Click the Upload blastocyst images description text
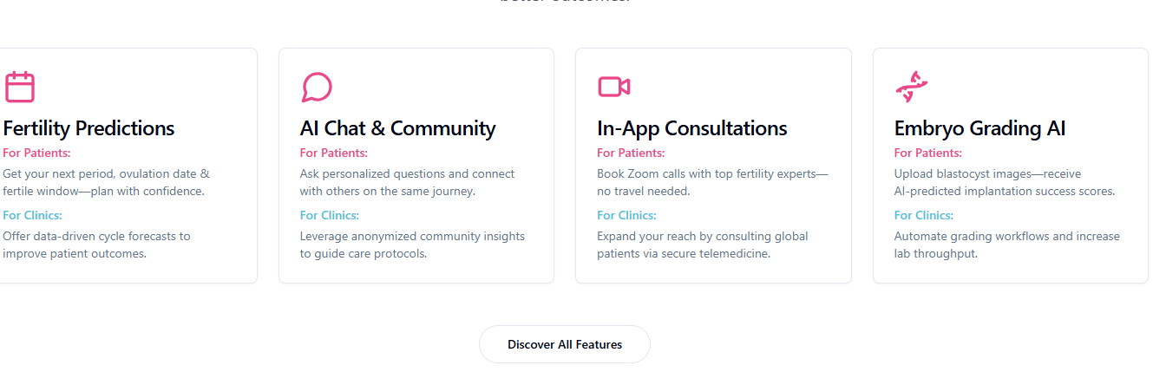This screenshot has width=1153, height=385. 1005,182
